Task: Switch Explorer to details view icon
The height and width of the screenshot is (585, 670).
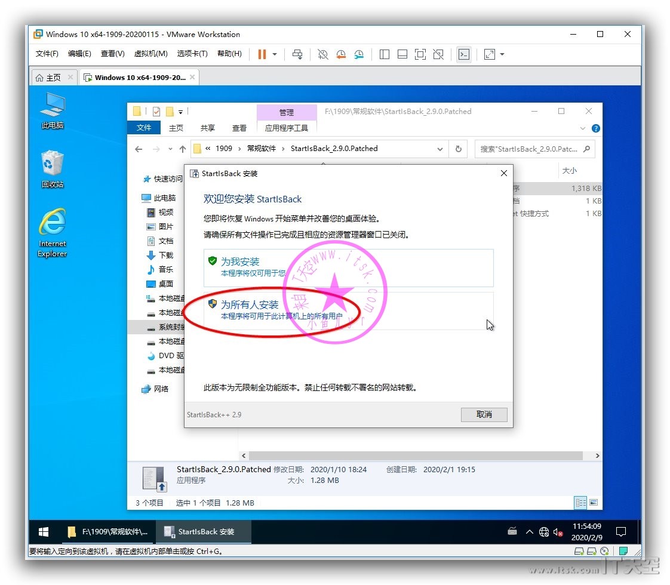Action: click(x=581, y=503)
